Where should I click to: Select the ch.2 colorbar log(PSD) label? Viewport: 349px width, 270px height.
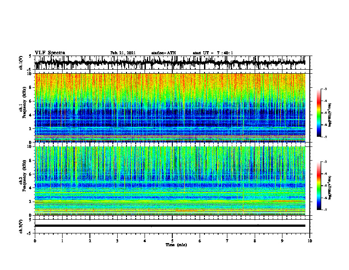coord(330,187)
